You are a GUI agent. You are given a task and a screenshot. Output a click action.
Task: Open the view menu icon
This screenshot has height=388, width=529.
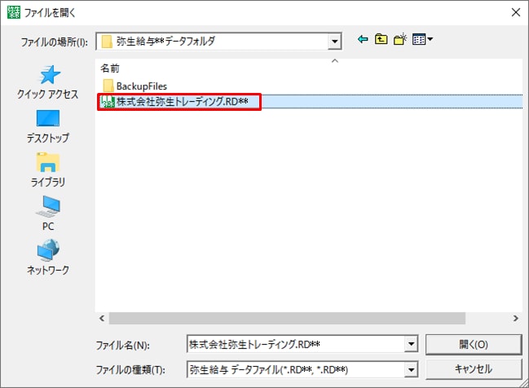pos(422,39)
